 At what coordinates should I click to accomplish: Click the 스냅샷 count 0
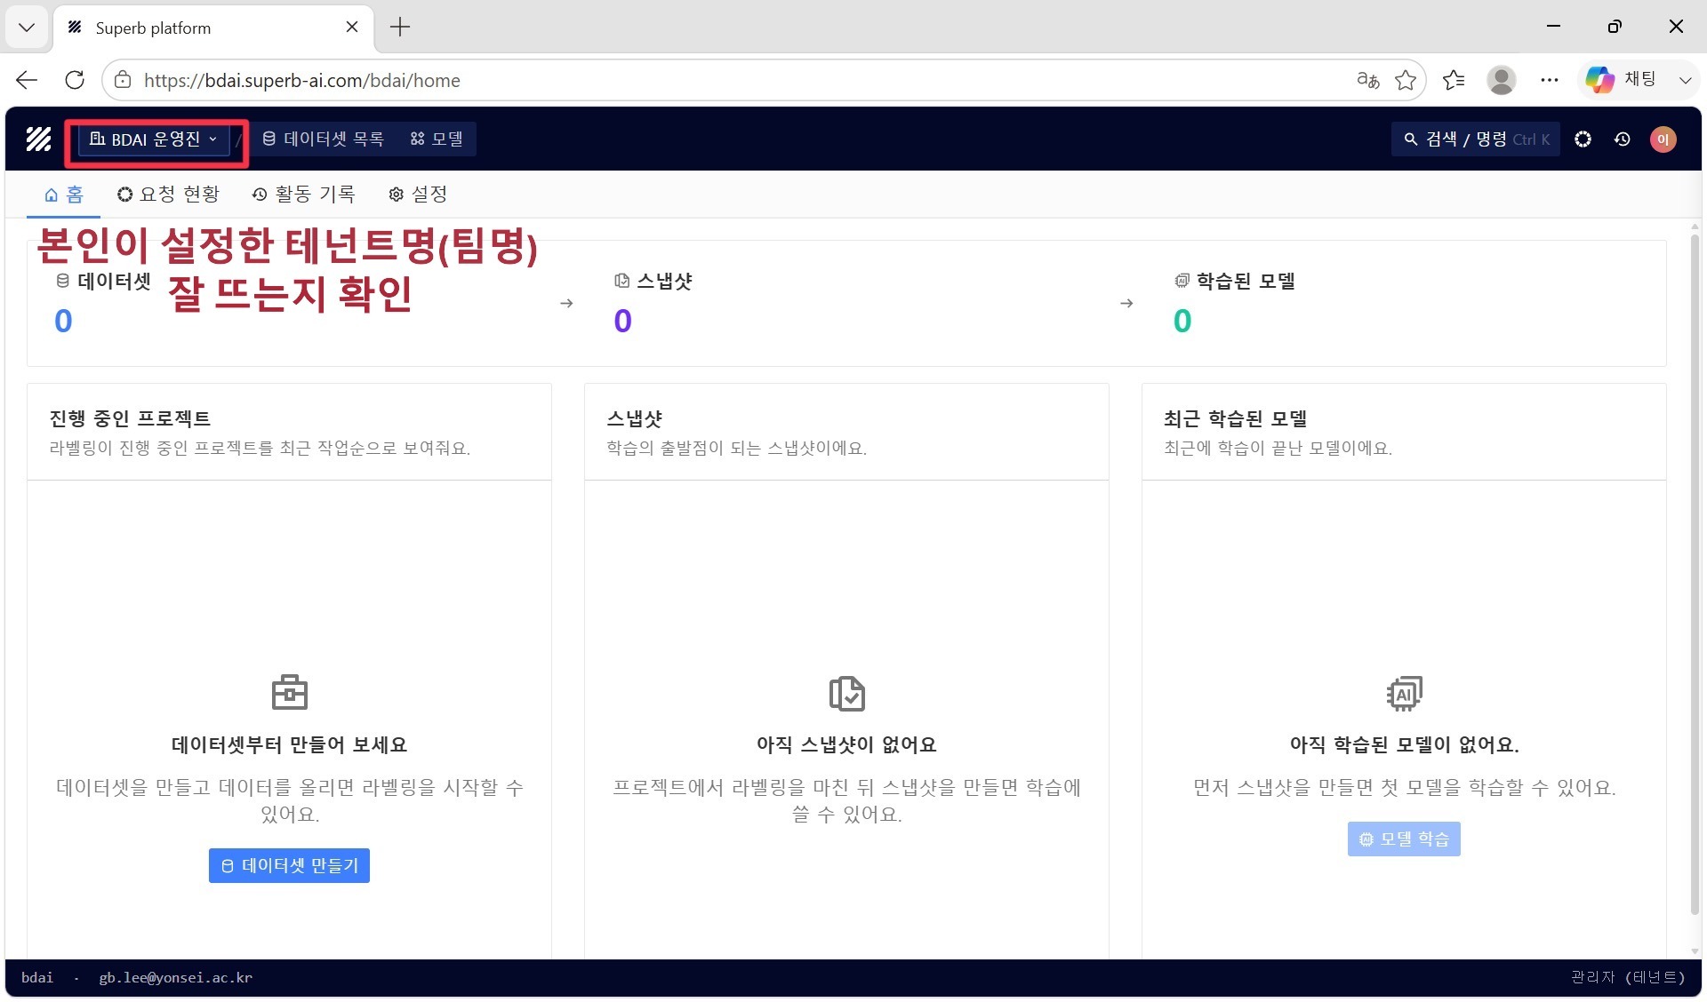pos(622,321)
